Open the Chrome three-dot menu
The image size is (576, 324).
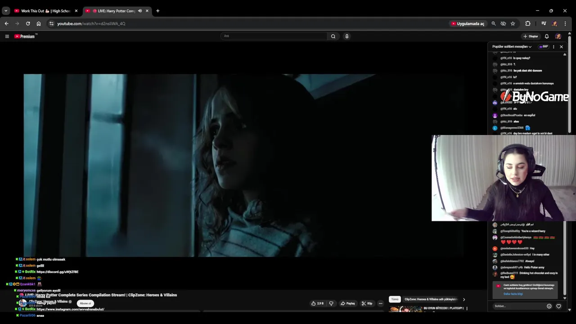point(565,23)
